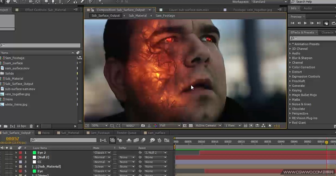
Task: Toggle the mask and shape path visibility
Action: pos(118,126)
